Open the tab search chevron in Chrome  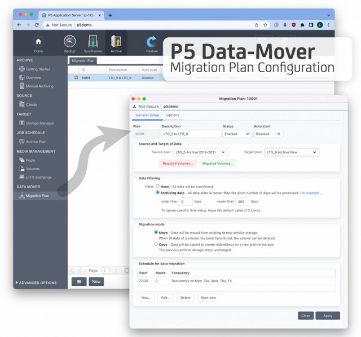[328, 15]
